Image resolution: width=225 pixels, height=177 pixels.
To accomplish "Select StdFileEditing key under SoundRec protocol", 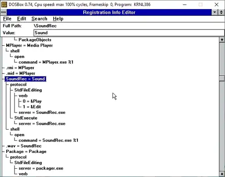I will (28, 90).
